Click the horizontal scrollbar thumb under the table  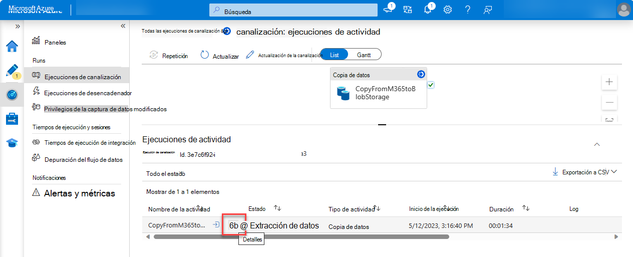[301, 236]
